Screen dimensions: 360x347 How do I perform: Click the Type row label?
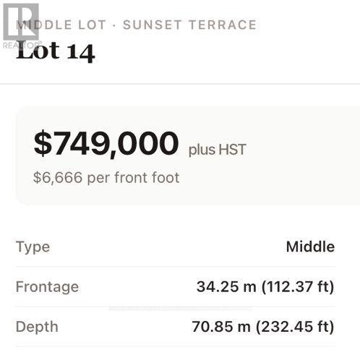pyautogui.click(x=33, y=247)
